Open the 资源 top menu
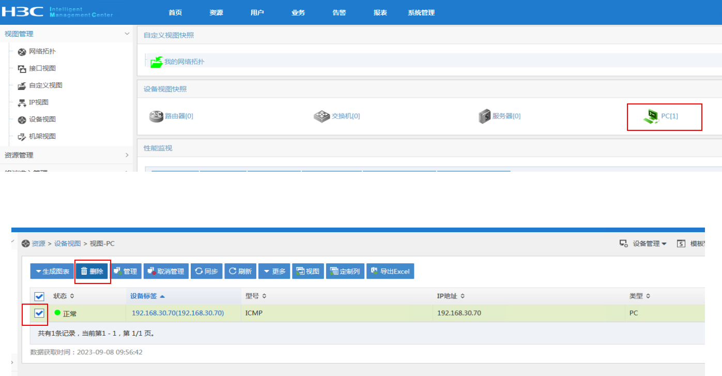 coord(216,12)
